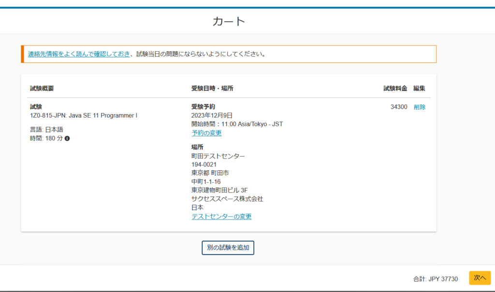Click the info icon beside 180 分
495x292 pixels.
point(67,139)
